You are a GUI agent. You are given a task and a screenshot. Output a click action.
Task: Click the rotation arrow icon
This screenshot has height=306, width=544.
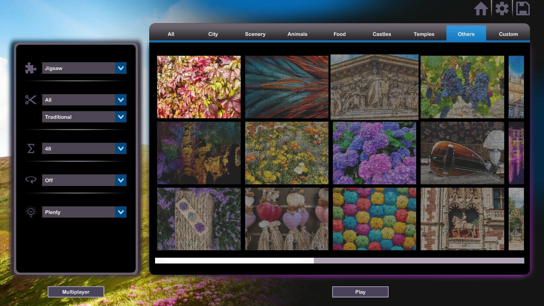[31, 180]
